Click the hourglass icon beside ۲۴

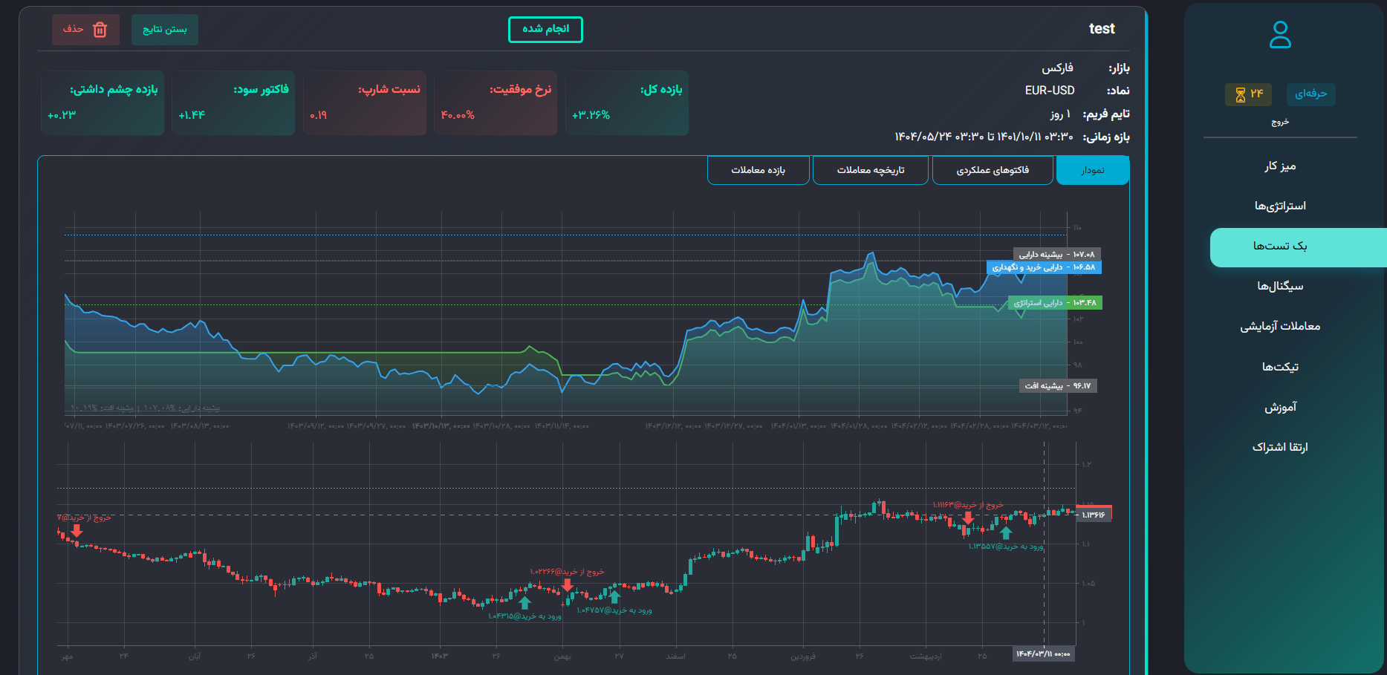coord(1240,94)
